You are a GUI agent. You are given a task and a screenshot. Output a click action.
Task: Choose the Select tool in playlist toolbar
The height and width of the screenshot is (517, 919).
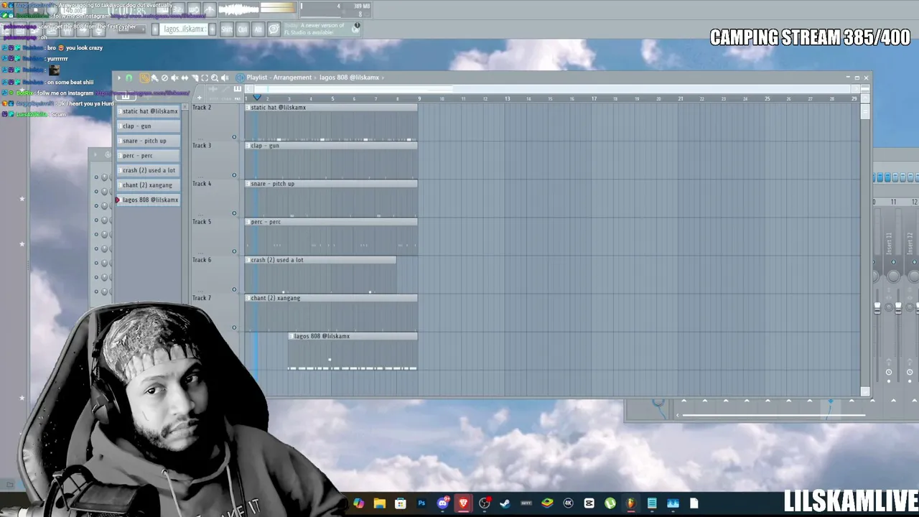(205, 78)
